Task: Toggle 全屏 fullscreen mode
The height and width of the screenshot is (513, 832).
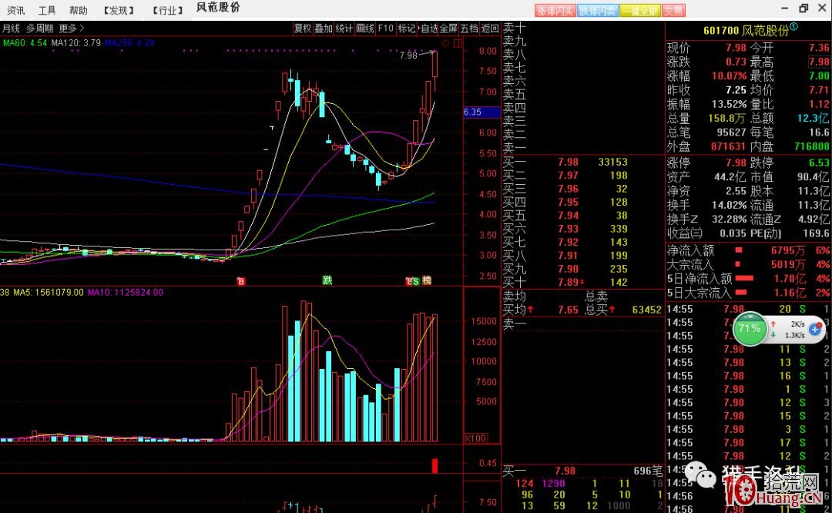Action: pos(448,28)
